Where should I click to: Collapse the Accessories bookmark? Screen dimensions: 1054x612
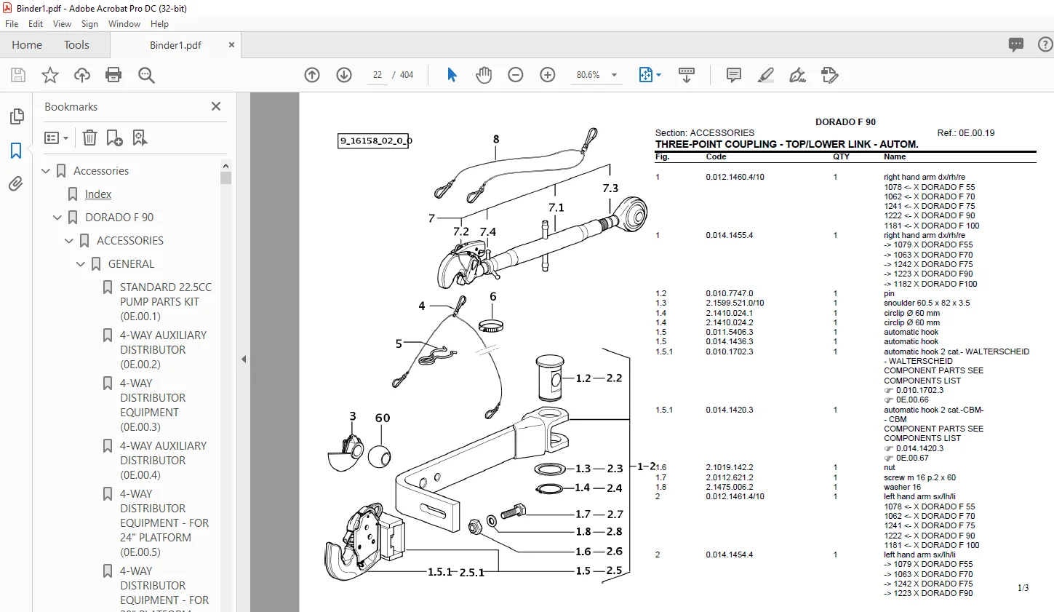pos(46,171)
